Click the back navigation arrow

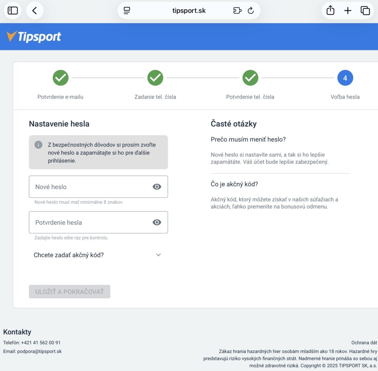click(x=35, y=10)
